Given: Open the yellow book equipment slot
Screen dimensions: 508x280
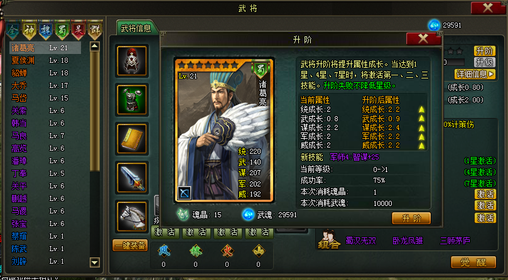Looking at the screenshot, I should (132, 138).
